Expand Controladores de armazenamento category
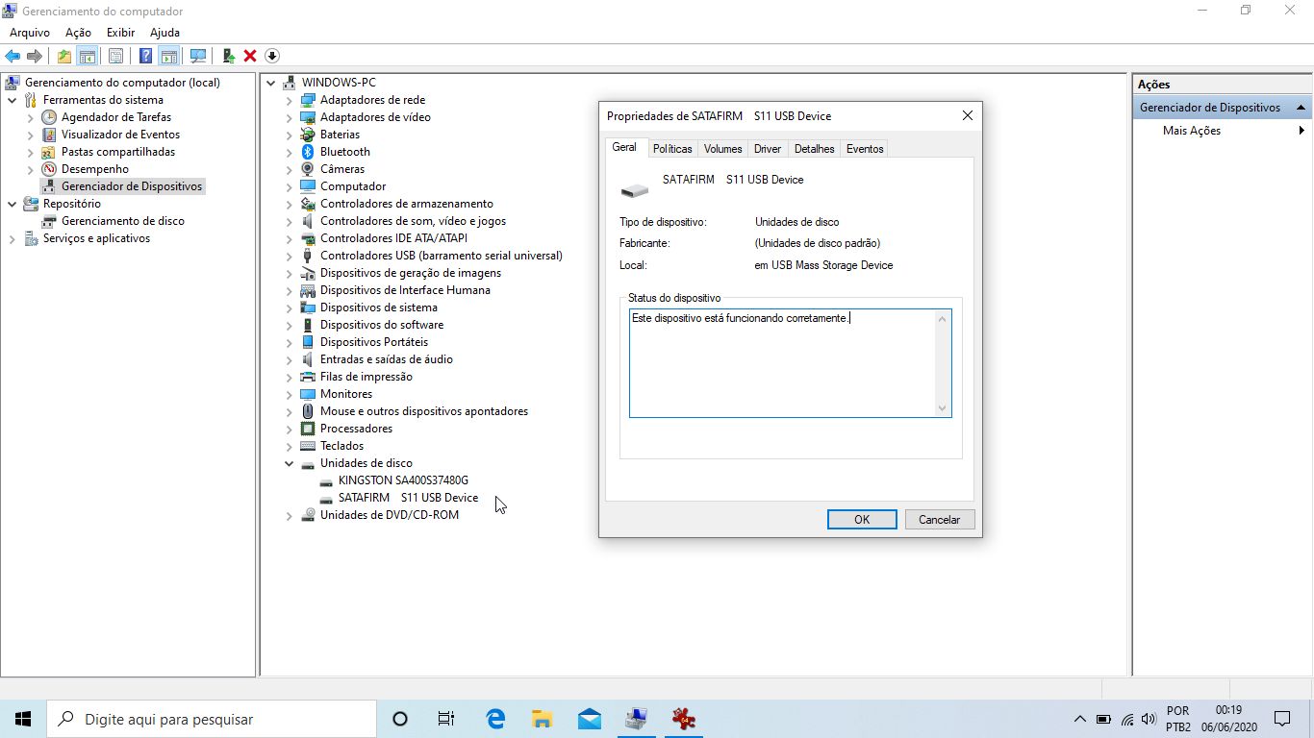 (x=289, y=204)
